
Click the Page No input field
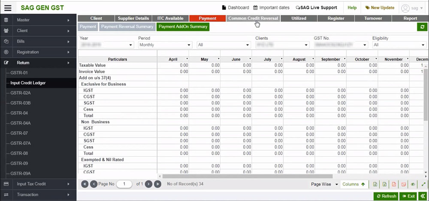pos(124,184)
